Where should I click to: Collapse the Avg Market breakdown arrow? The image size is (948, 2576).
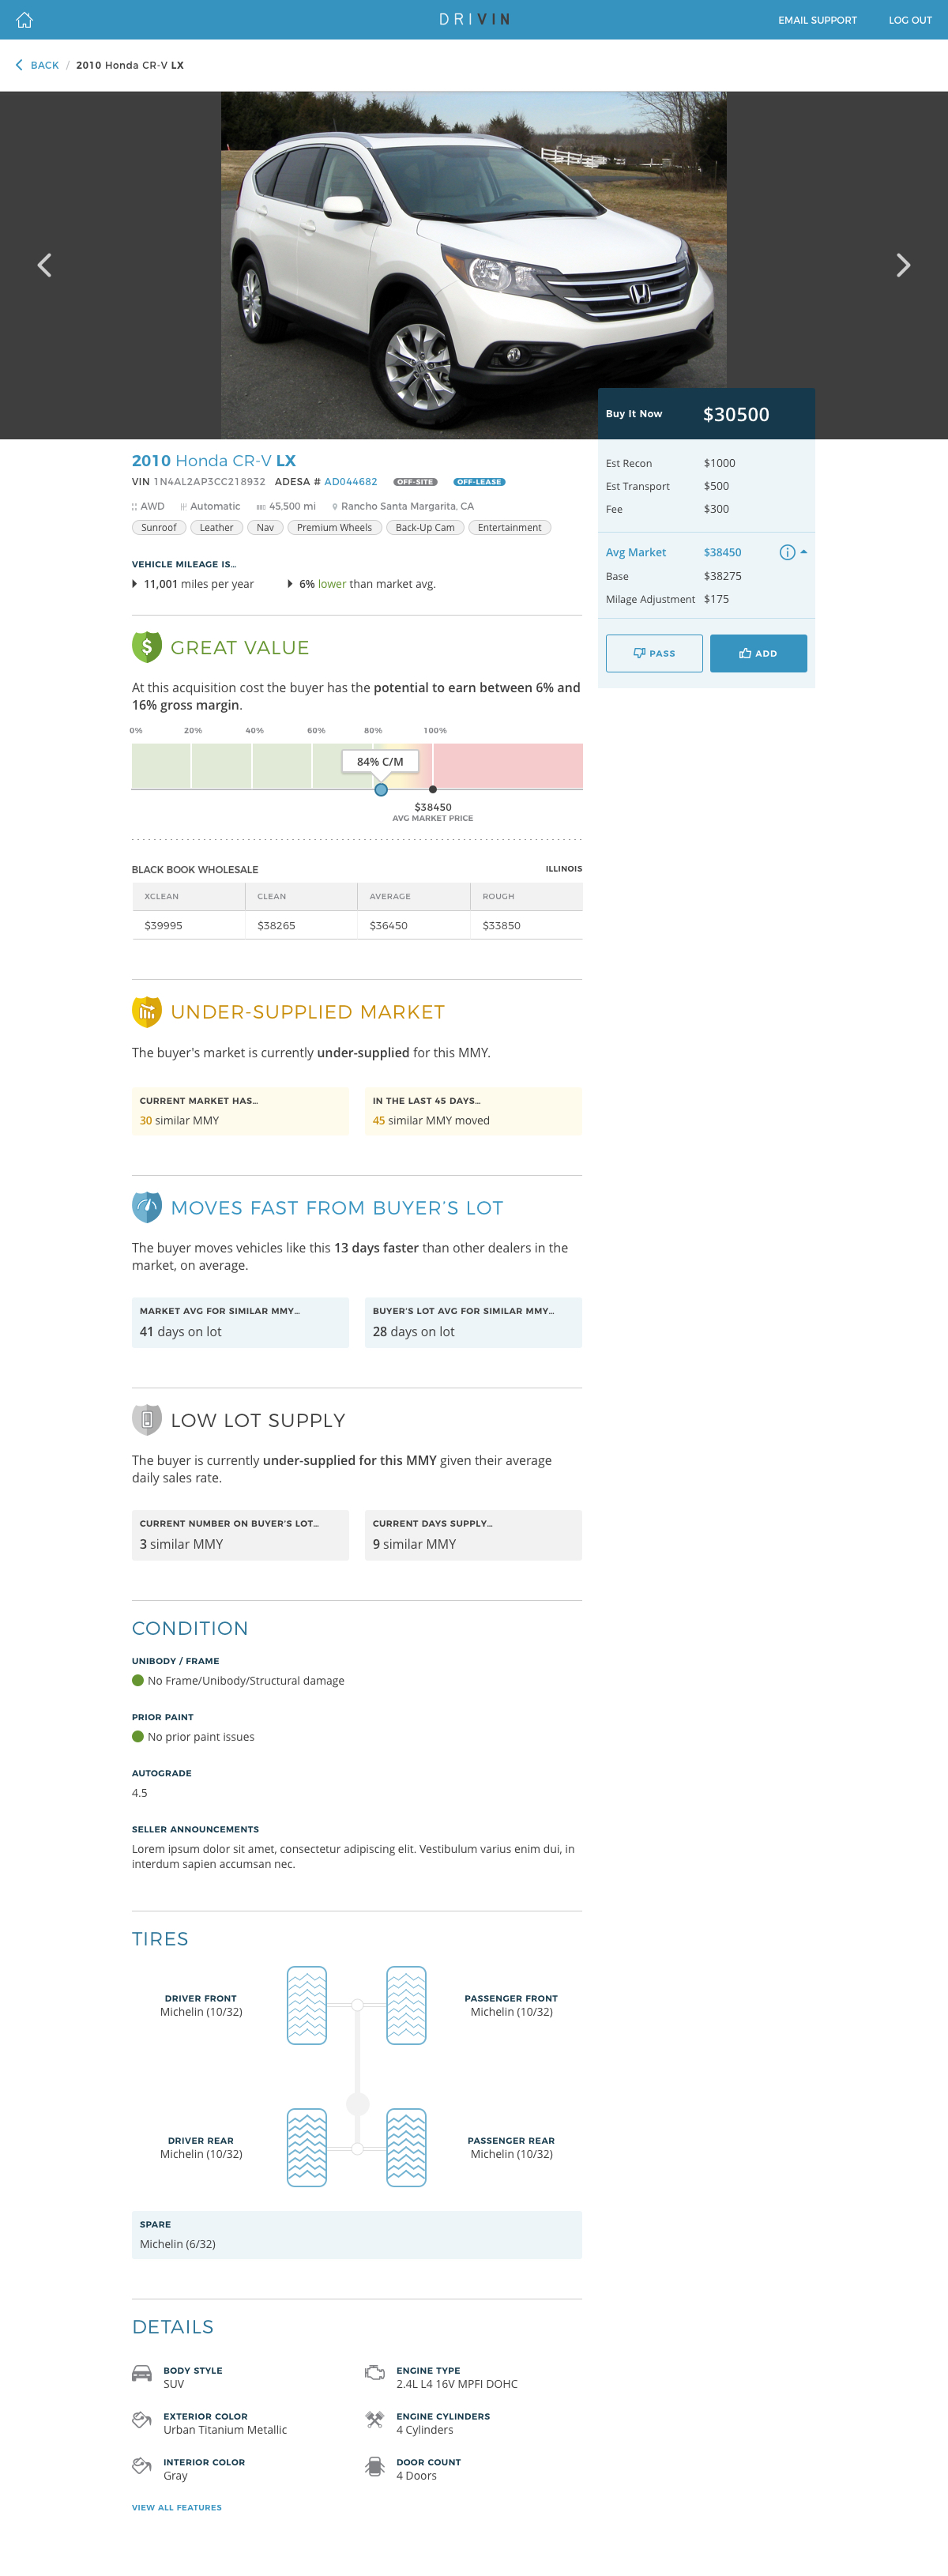[804, 552]
